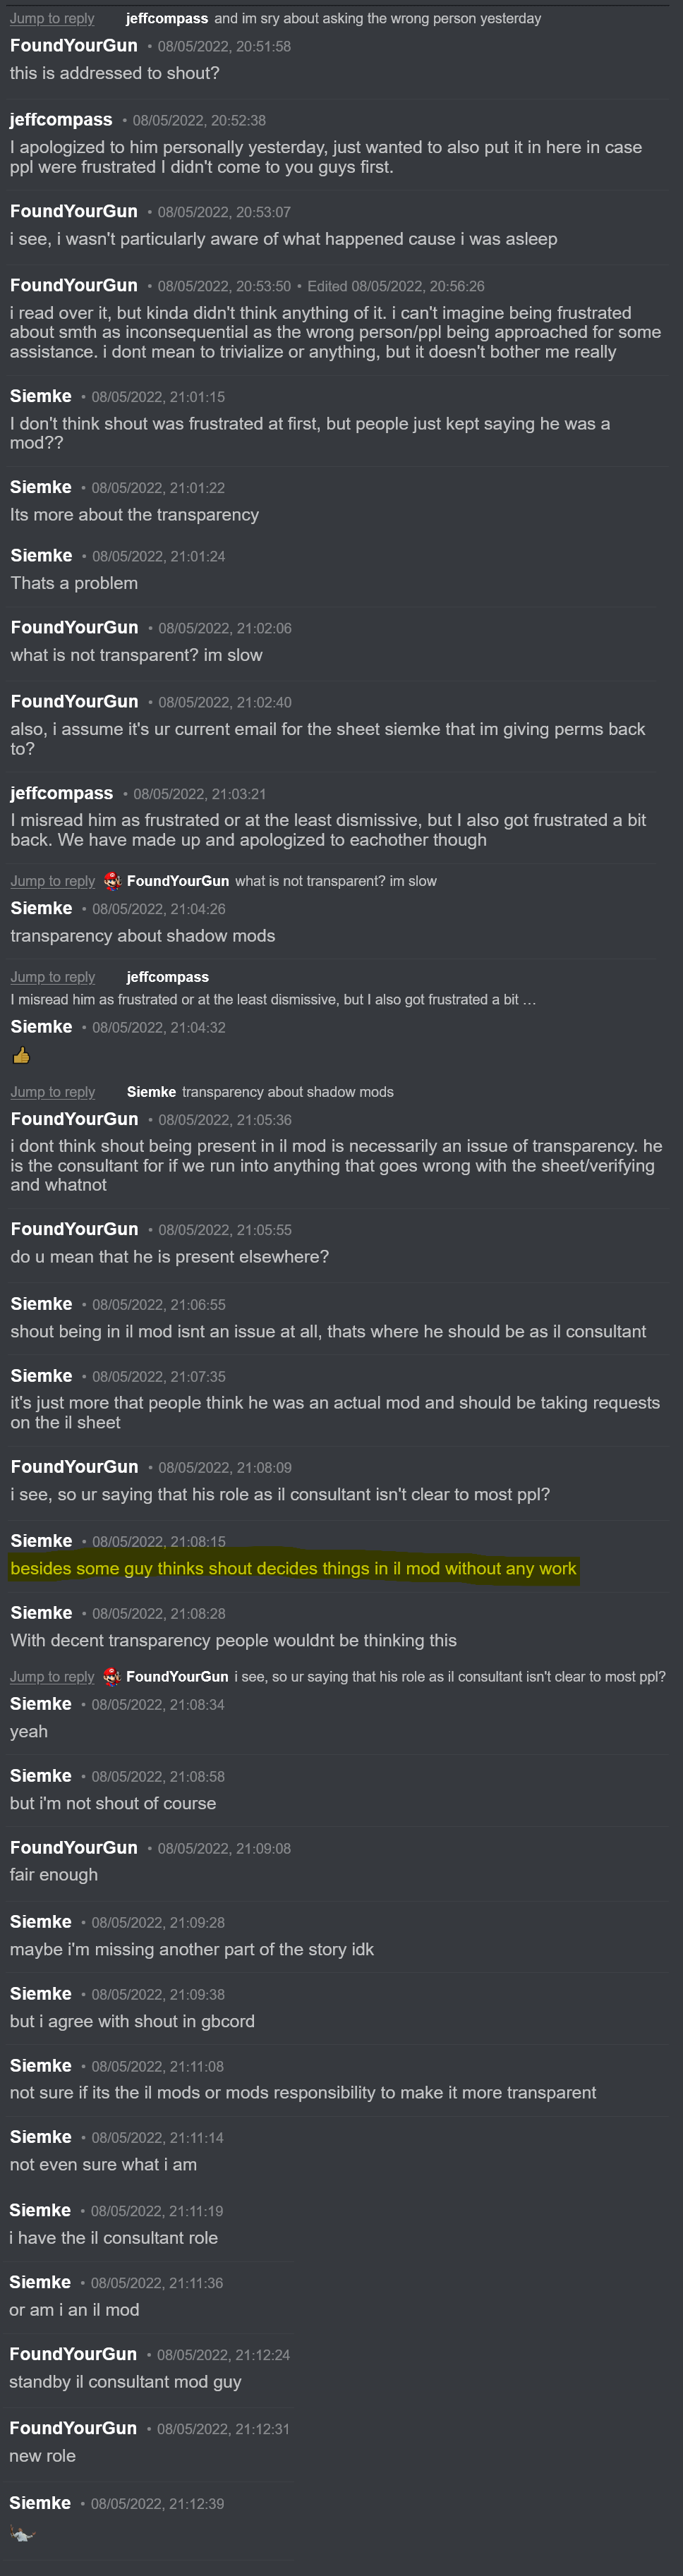Click FoundYourGun name in 'what is not transparent' quote

(178, 881)
